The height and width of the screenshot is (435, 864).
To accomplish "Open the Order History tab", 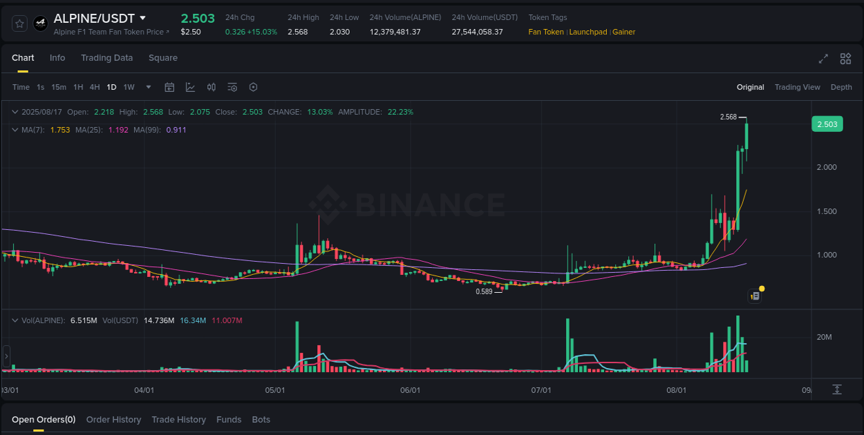I will coord(113,419).
